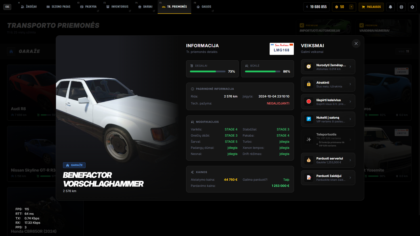Click the LMG168 license plate image

click(x=282, y=49)
